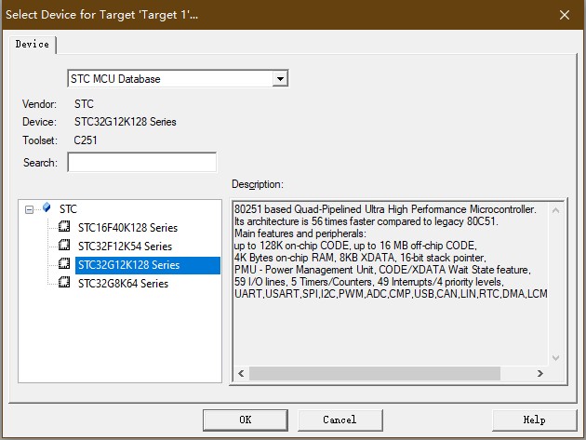Click the chip icon beside STC16F40K128 Series
Image resolution: width=586 pixels, height=440 pixels.
(64, 226)
